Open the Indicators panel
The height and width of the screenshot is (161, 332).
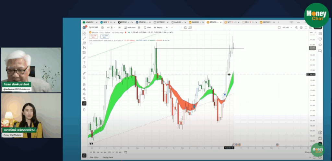(131, 28)
